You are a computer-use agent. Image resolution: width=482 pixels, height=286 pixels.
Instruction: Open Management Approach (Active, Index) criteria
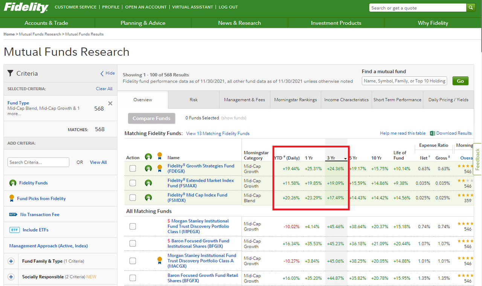pos(49,246)
